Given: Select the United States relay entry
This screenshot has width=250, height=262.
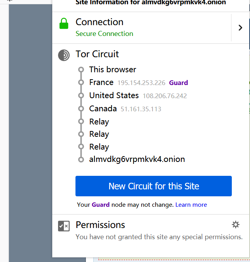Looking at the screenshot, I should point(114,95).
